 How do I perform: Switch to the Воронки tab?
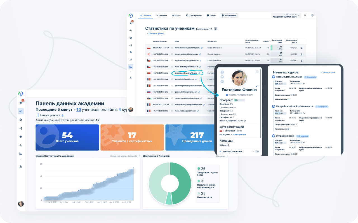point(161,16)
